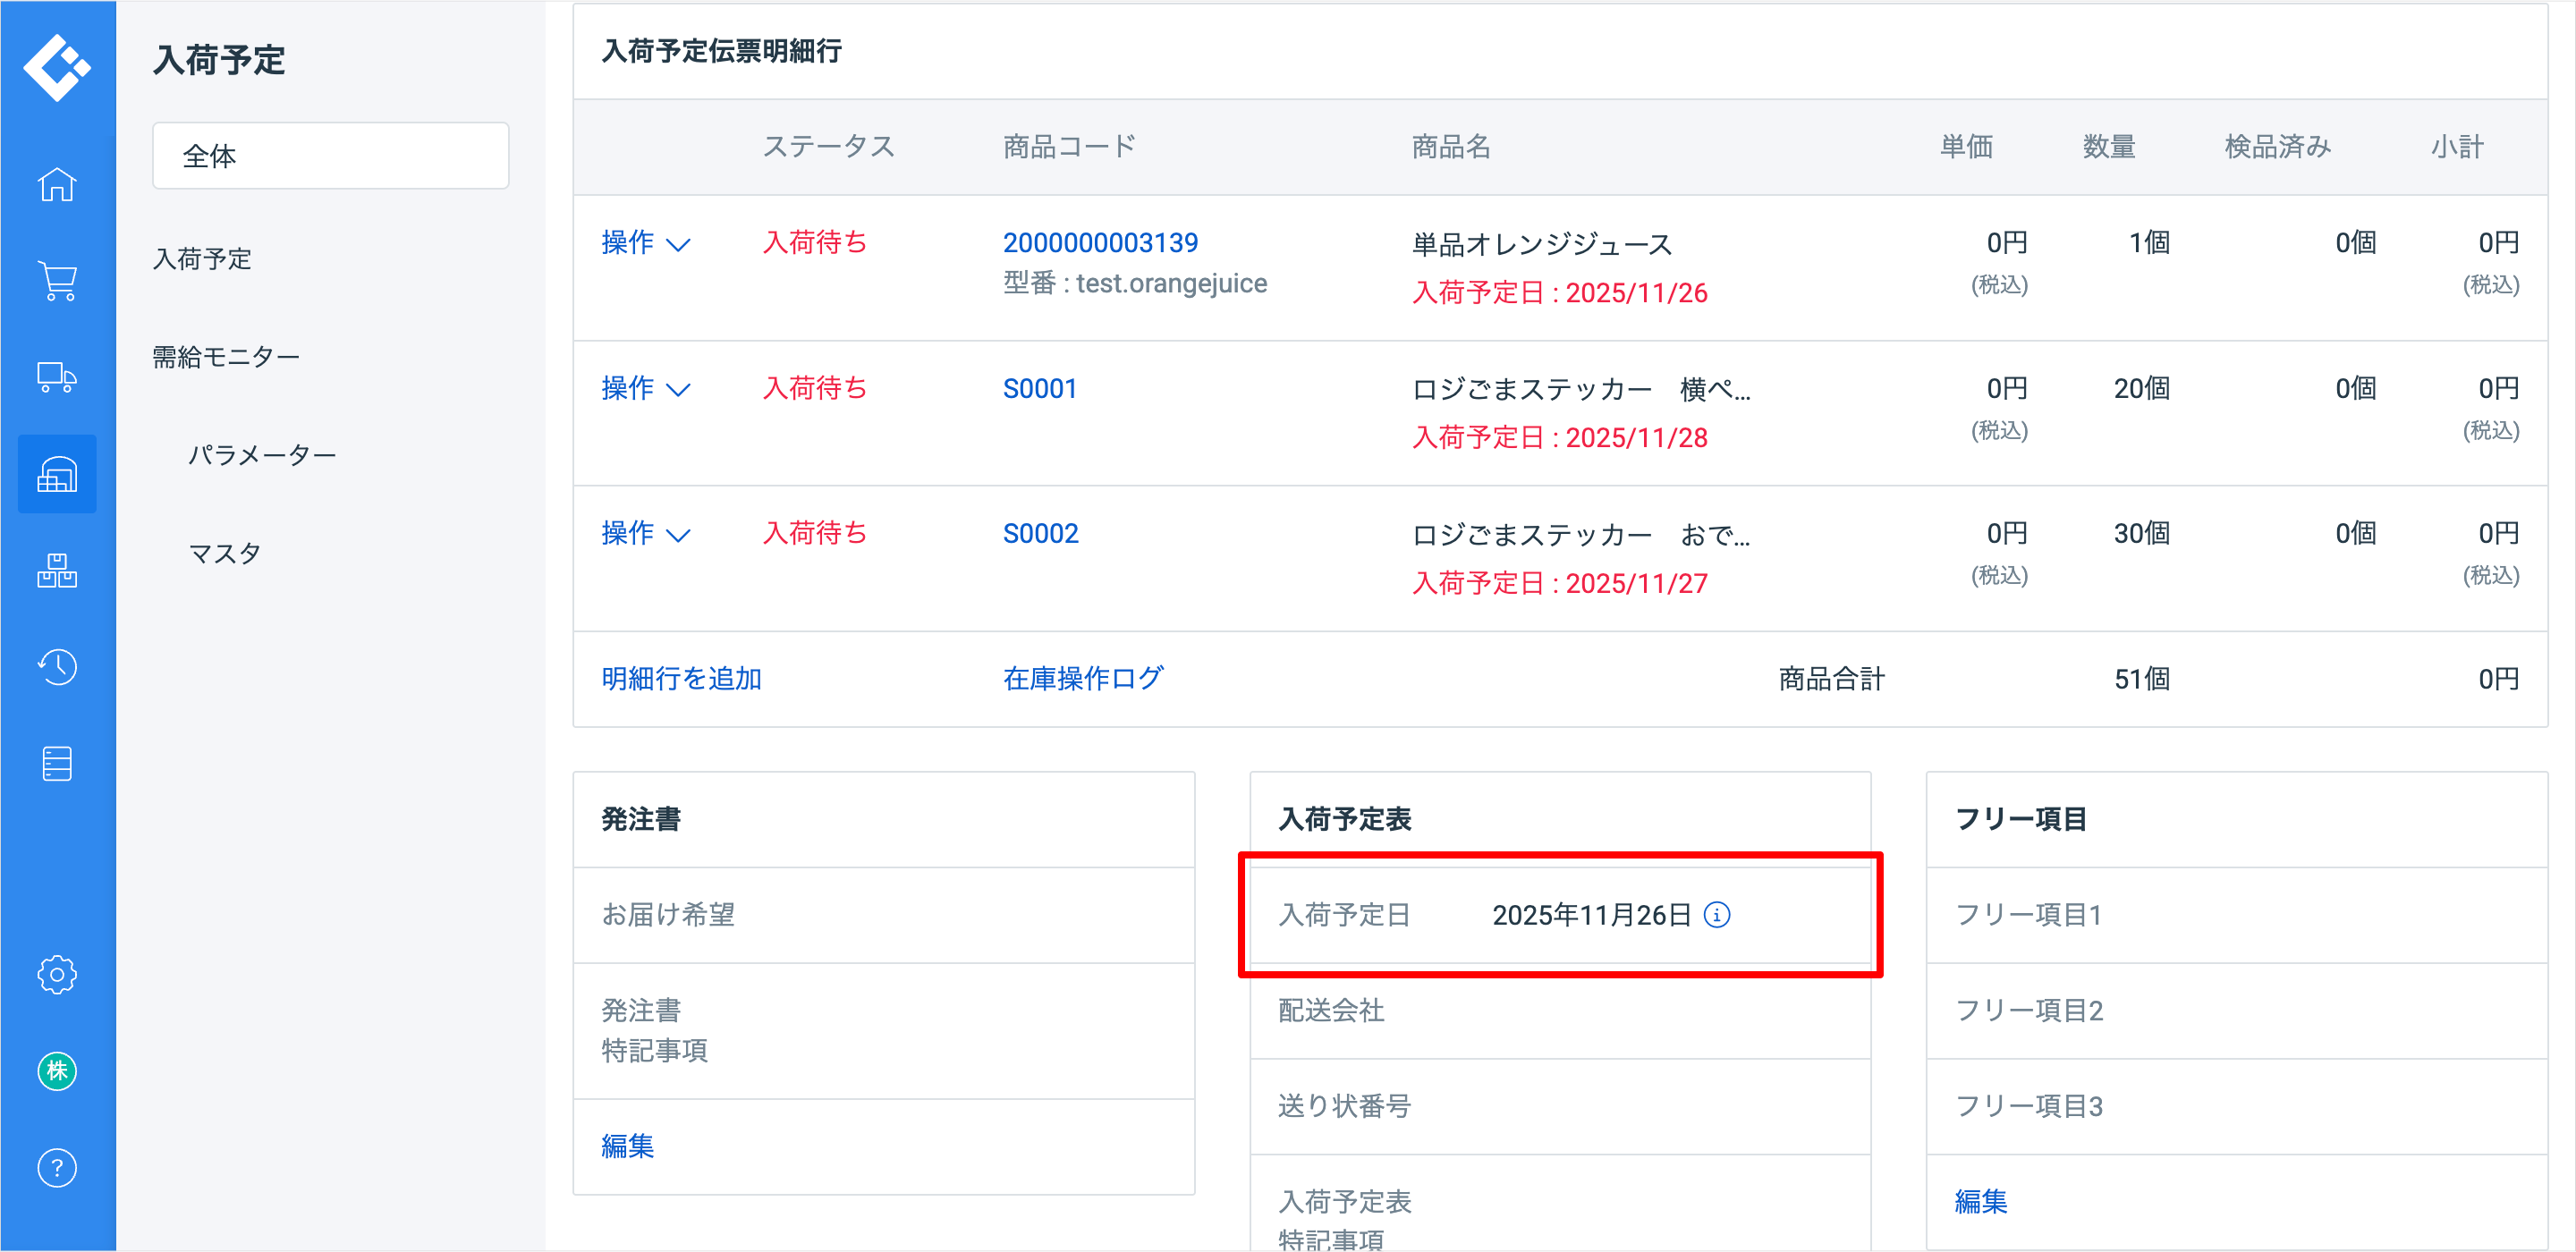This screenshot has height=1252, width=2576.
Task: Click product code link S0002
Action: click(1040, 533)
